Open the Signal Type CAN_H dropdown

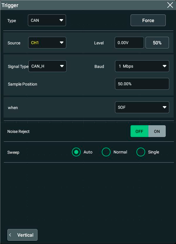(x=47, y=66)
